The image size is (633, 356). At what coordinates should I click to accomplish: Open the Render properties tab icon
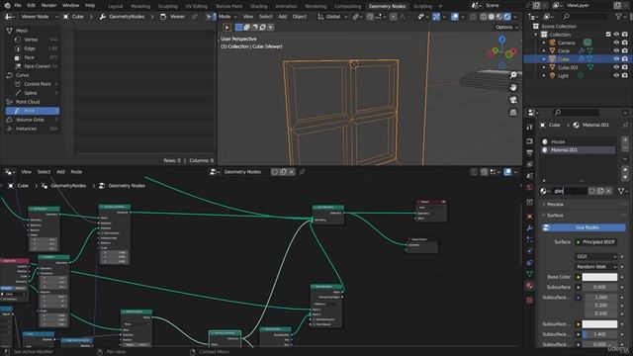530,141
